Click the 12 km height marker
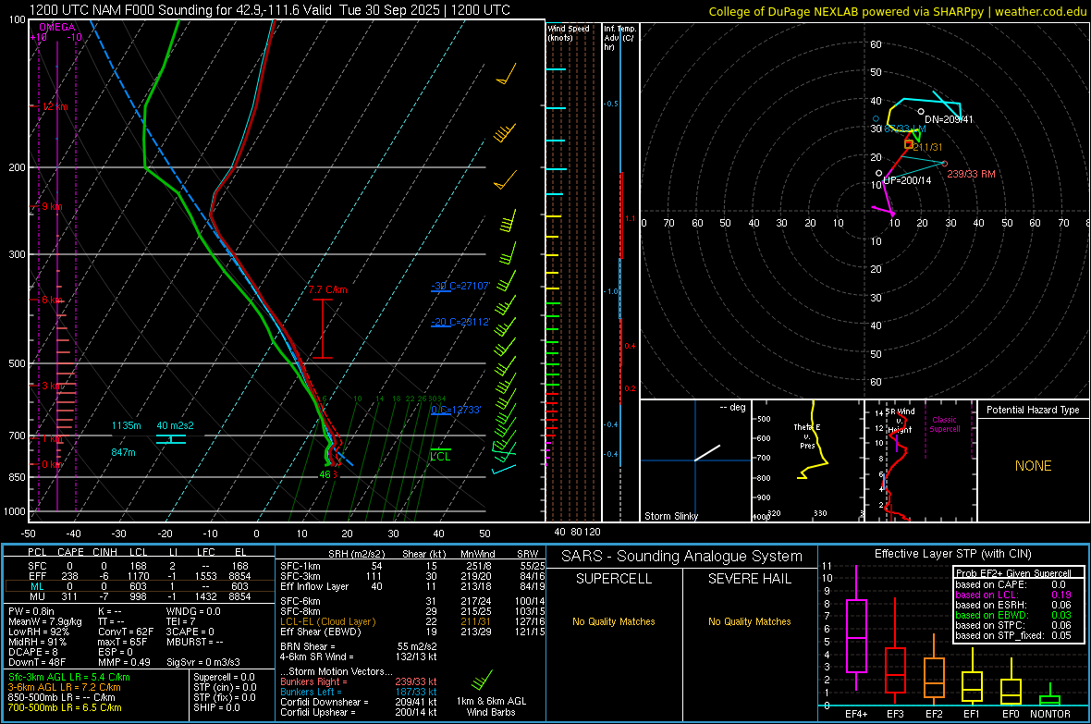This screenshot has width=1091, height=724. tap(55, 106)
